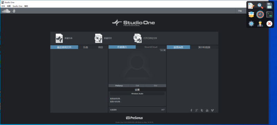Select the SoundCloud tab

tap(151, 47)
